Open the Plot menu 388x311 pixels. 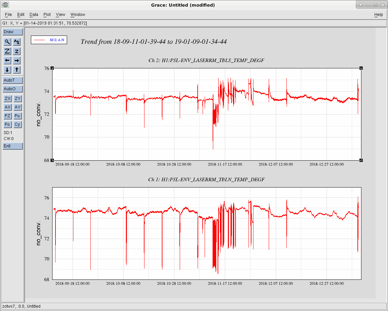(x=47, y=15)
